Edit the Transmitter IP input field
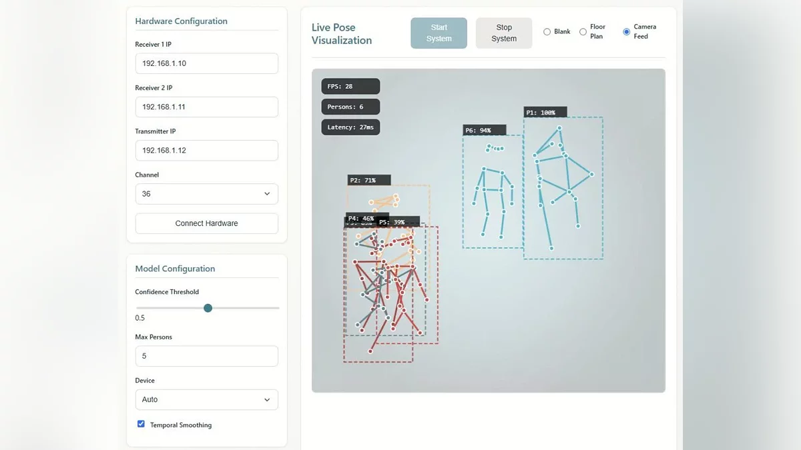Image resolution: width=801 pixels, height=450 pixels. coord(206,151)
